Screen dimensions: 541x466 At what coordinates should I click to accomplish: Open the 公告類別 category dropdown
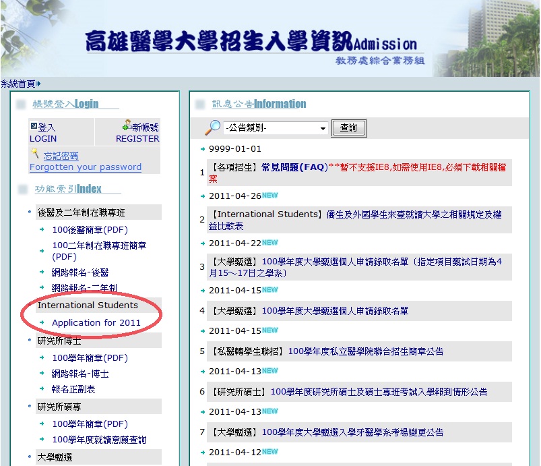point(276,128)
